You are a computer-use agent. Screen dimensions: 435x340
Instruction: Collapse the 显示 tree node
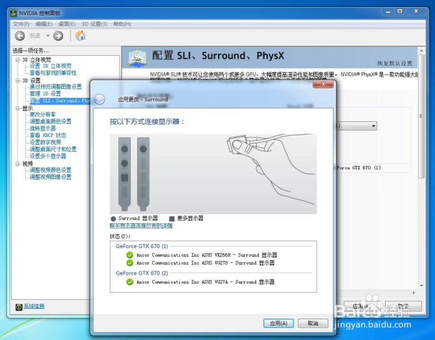18,108
